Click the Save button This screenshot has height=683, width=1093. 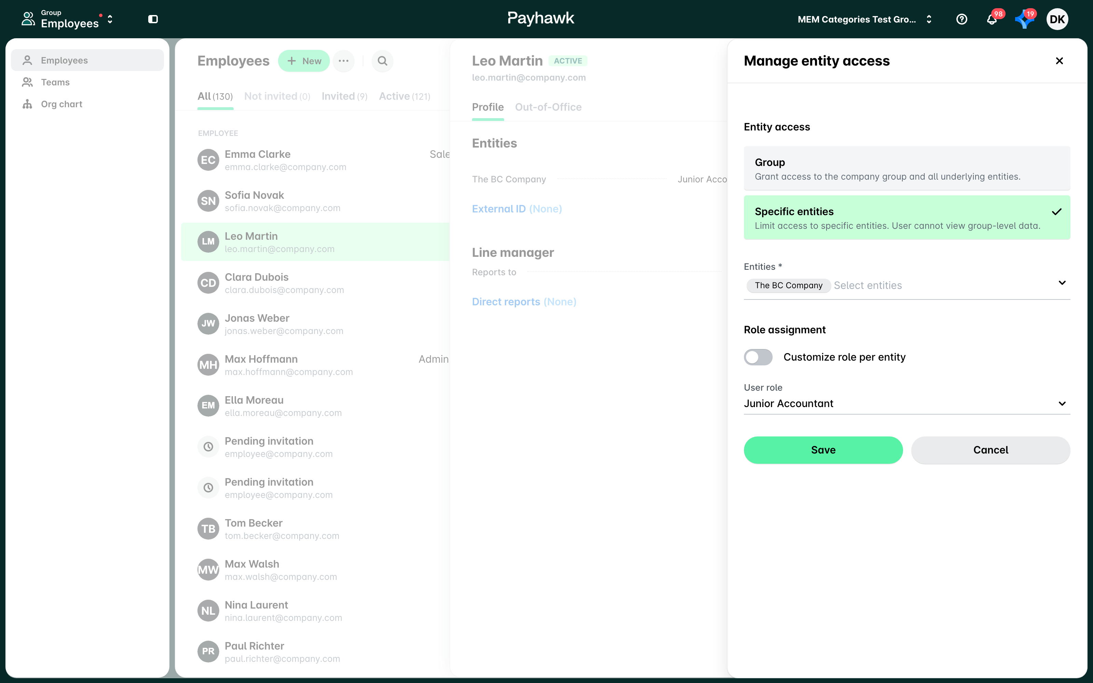[823, 450]
